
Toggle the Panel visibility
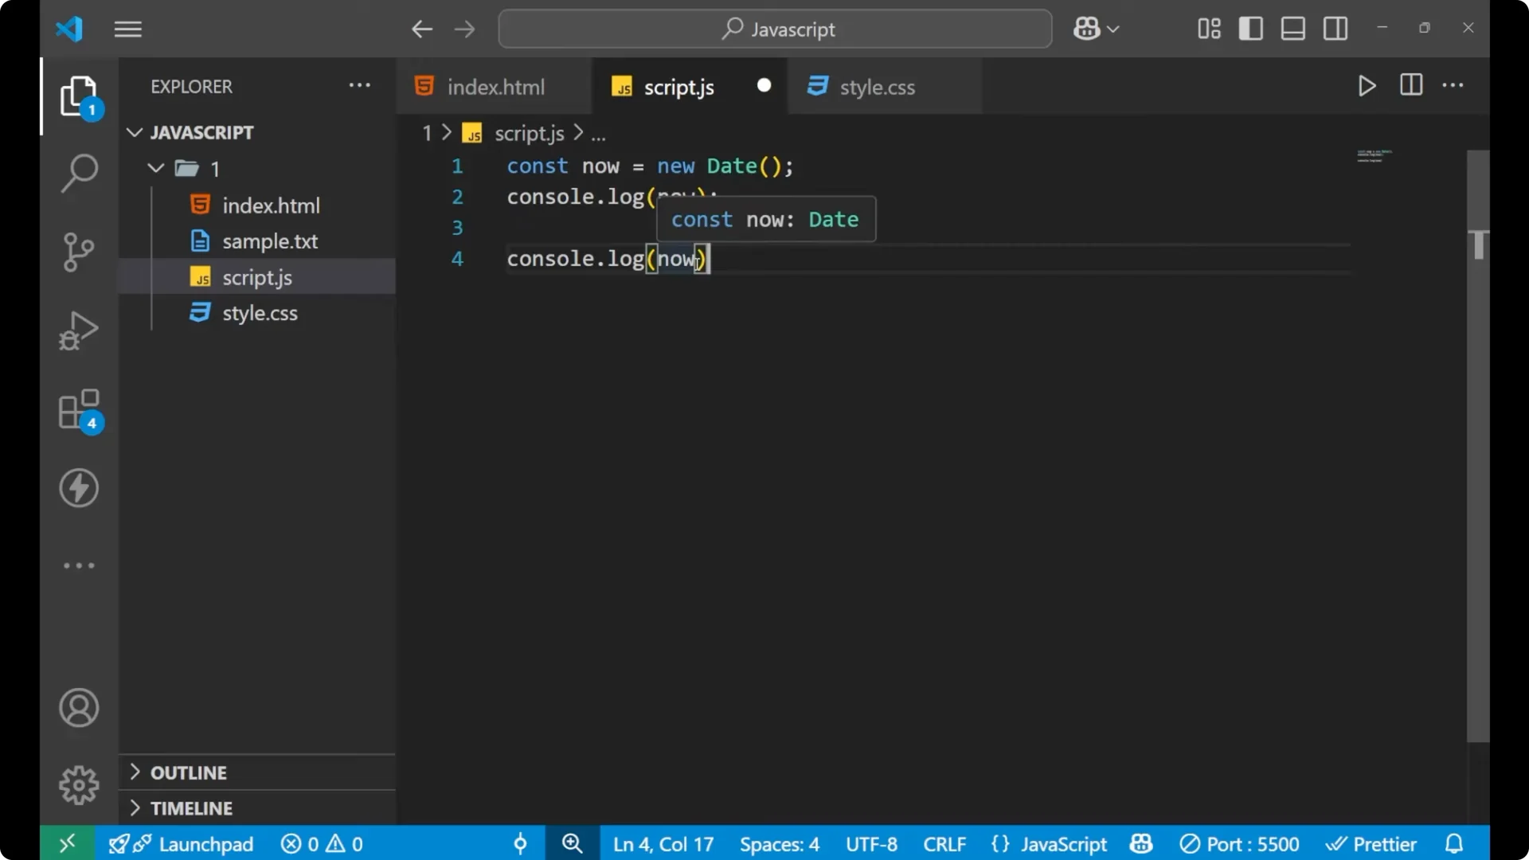[1292, 28]
